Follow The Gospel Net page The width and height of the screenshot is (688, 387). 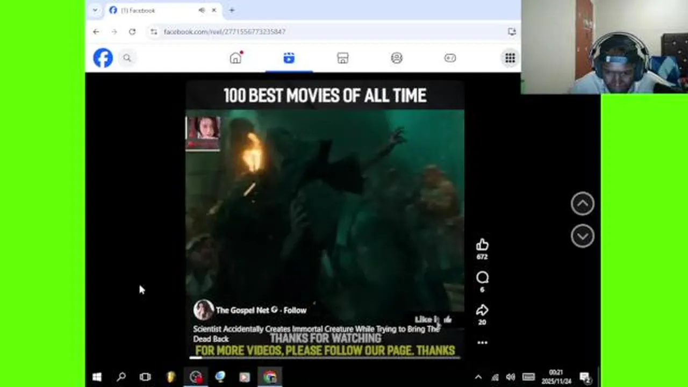tap(295, 310)
